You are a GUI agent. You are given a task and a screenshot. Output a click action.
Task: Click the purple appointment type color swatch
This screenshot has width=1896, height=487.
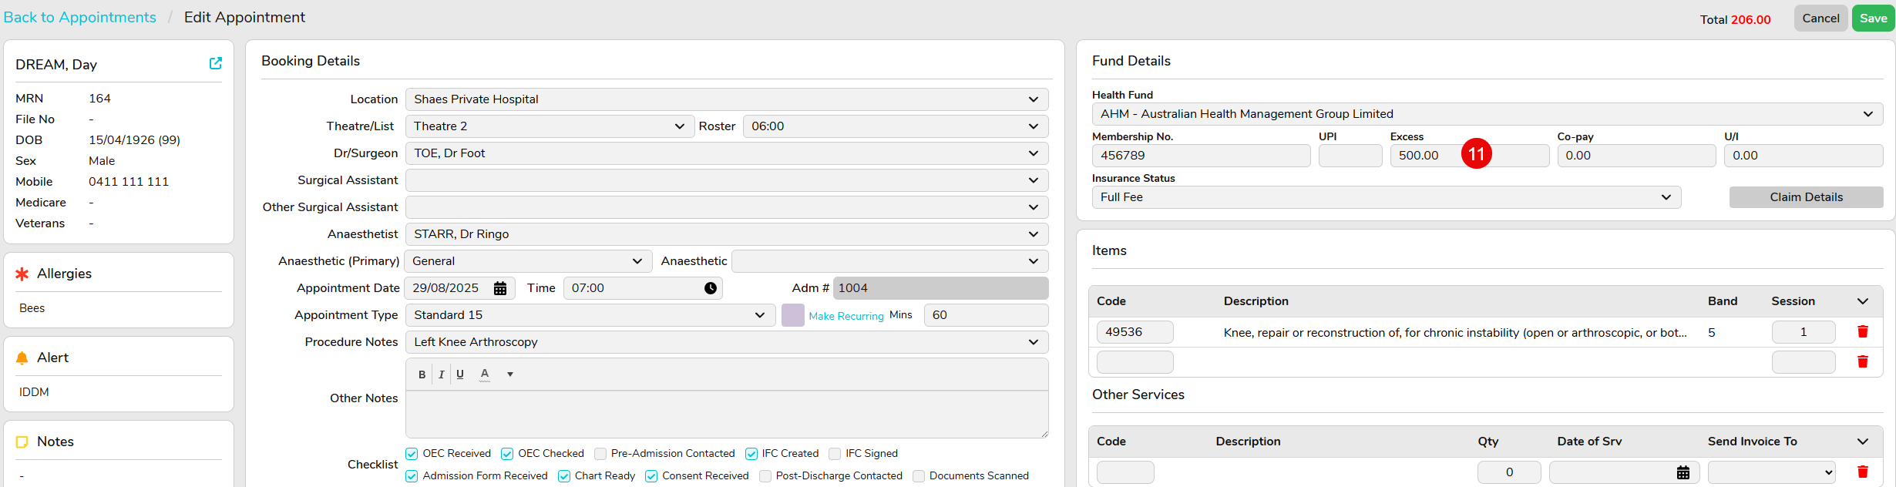(x=792, y=315)
